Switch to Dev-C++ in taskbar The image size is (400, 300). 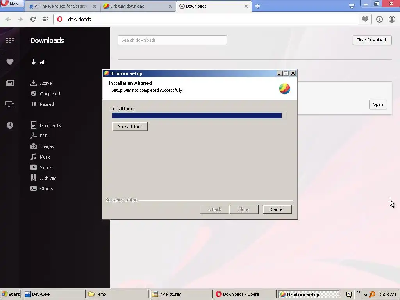pyautogui.click(x=54, y=294)
